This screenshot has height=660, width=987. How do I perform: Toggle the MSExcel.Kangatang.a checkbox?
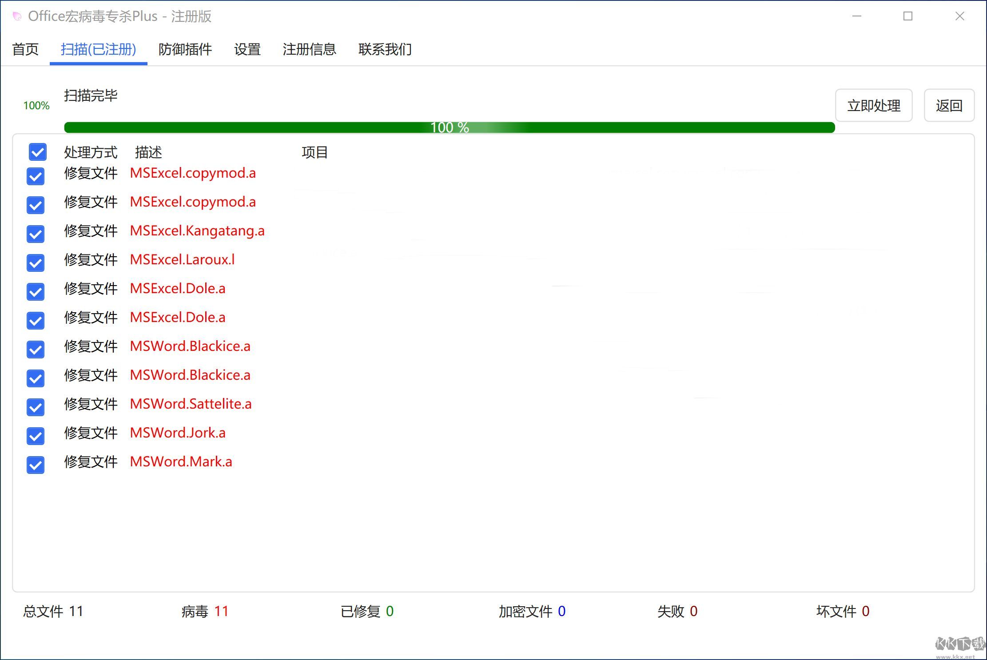36,234
